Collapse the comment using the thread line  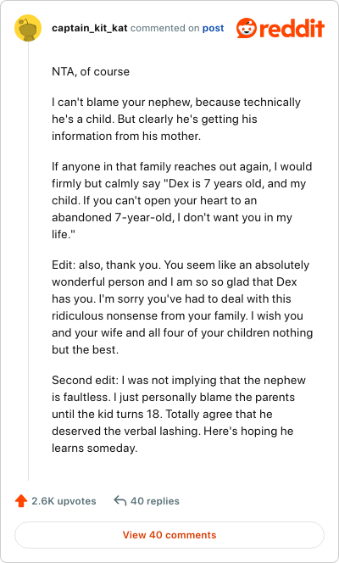click(28, 261)
